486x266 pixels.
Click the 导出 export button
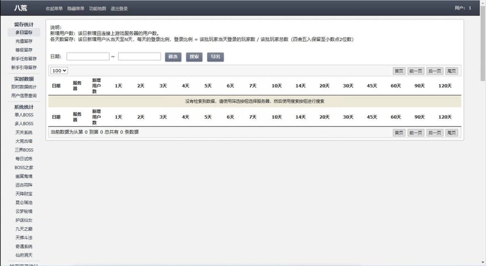[x=215, y=57]
